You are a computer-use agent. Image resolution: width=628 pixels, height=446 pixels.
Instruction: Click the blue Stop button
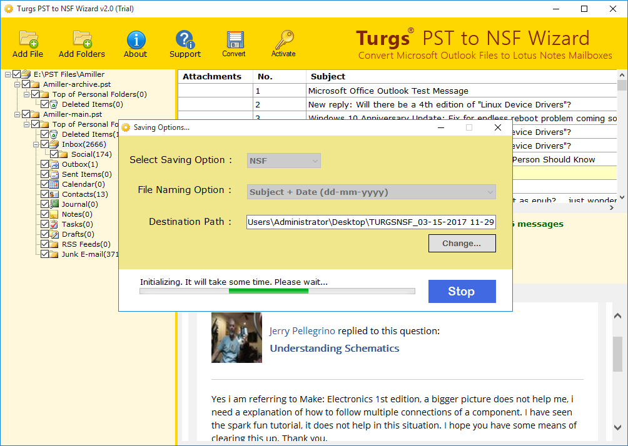tap(462, 291)
